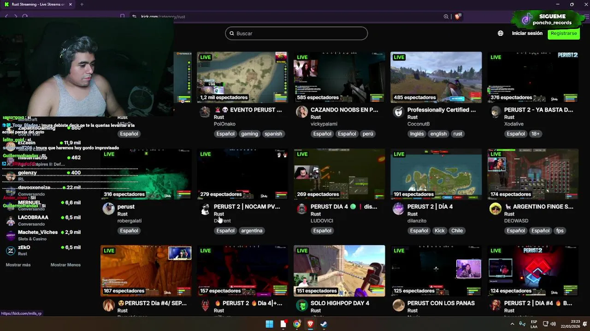The image size is (590, 331).
Task: Click the Machete_Vilches avatar in the sidebar
Action: tap(11, 235)
